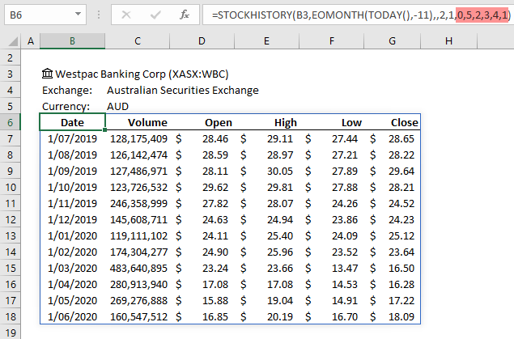The image size is (514, 339).
Task: Select column G header
Action: pos(392,41)
